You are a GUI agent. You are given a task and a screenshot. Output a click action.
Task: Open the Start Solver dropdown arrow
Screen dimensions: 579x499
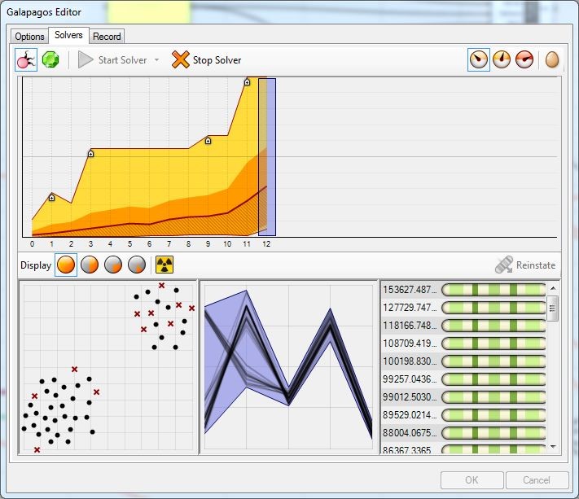[157, 59]
